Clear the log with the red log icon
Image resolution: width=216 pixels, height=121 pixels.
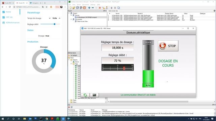[69, 107]
